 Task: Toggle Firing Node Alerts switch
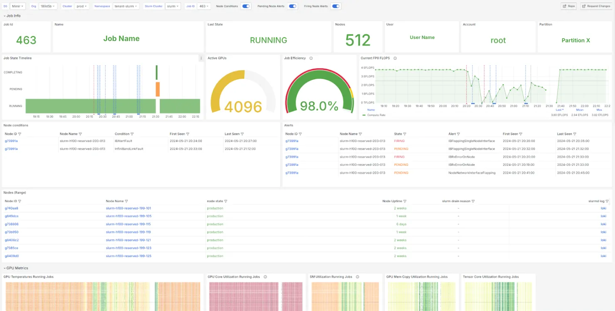tap(336, 6)
